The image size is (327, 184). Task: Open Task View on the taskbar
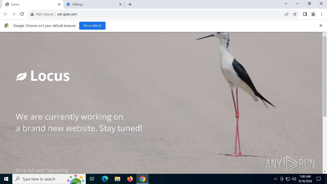tap(92, 179)
